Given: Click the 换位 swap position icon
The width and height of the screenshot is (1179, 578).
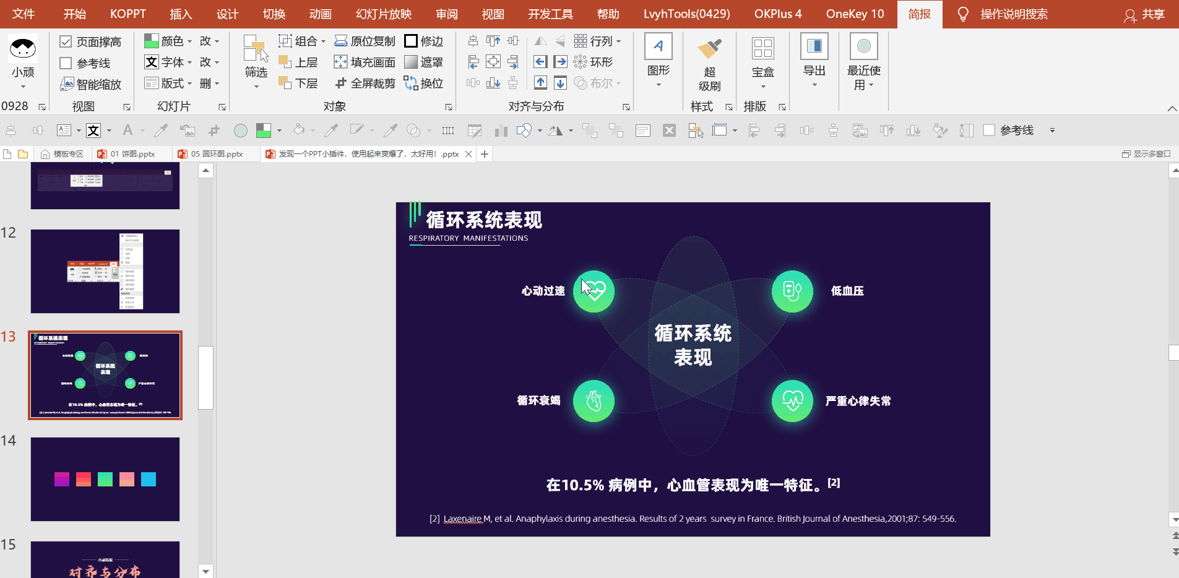Looking at the screenshot, I should click(411, 84).
